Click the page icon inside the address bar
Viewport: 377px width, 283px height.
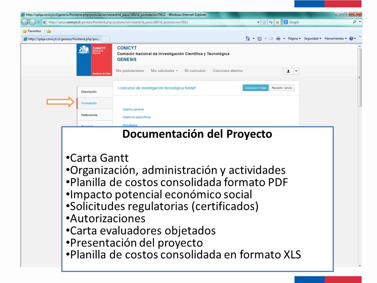(x=45, y=22)
